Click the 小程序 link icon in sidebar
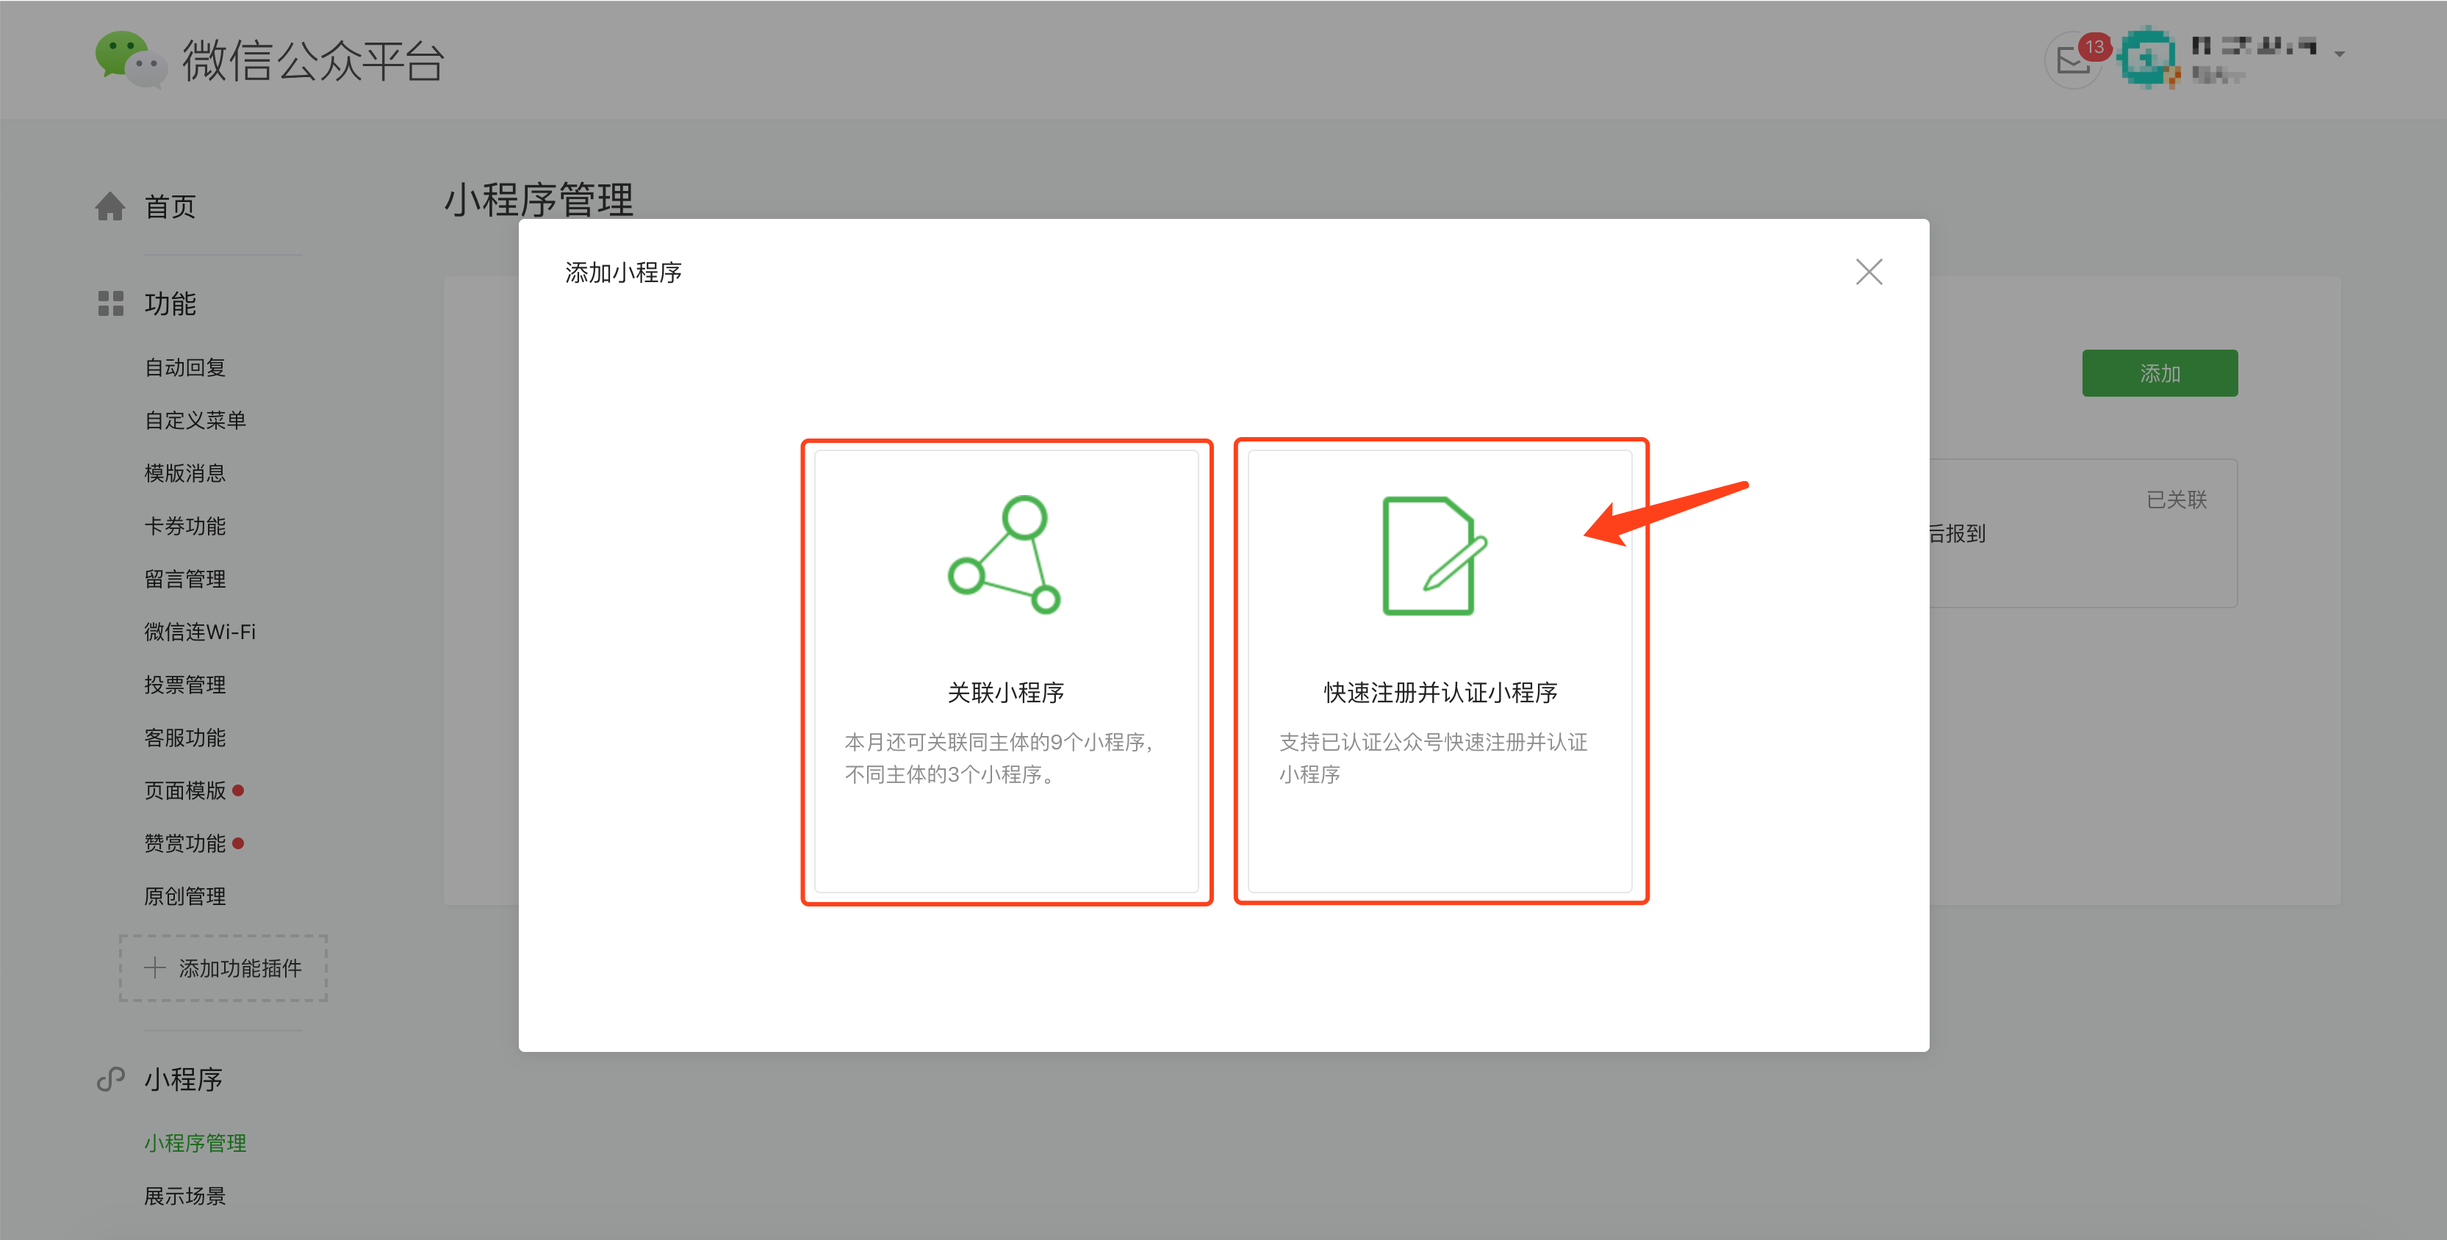The width and height of the screenshot is (2447, 1240). 110,1080
